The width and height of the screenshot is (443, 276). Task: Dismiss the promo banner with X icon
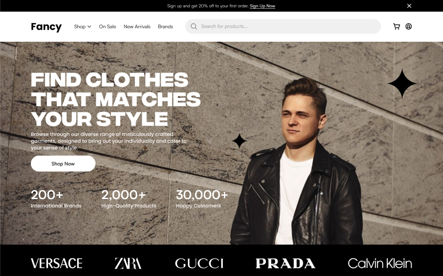click(409, 6)
